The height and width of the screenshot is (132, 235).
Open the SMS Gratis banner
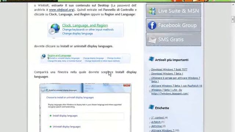click(x=173, y=40)
